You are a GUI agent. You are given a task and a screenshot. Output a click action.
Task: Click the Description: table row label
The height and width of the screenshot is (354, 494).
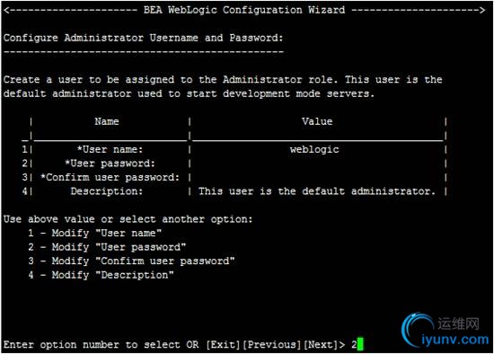pyautogui.click(x=107, y=191)
